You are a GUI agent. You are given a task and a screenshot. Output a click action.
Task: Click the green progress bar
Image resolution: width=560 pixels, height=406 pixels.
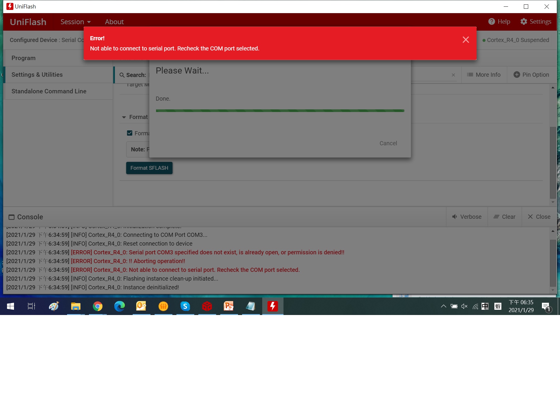(280, 111)
